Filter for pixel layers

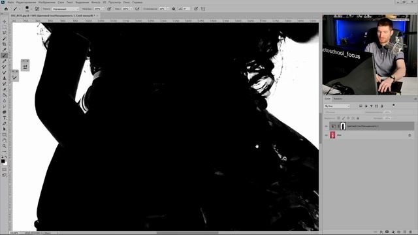click(361, 106)
